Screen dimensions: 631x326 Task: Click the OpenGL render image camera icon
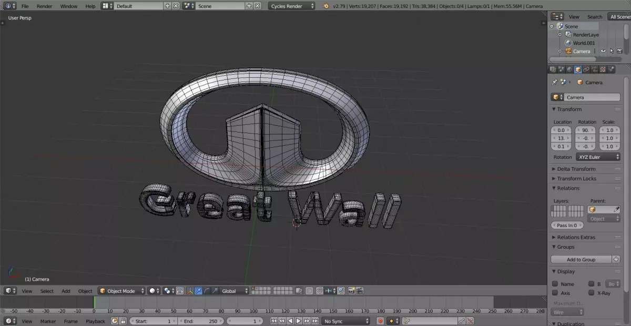click(x=351, y=291)
